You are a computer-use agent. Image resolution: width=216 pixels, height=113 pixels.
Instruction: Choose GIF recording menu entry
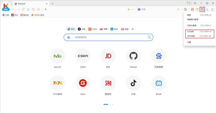199,32
